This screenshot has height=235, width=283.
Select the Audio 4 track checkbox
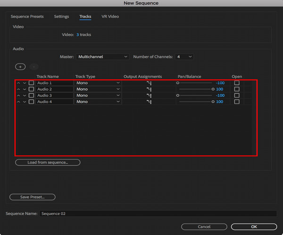click(32, 102)
